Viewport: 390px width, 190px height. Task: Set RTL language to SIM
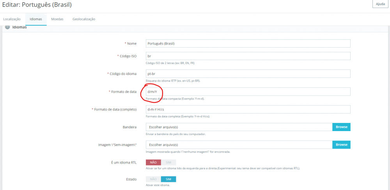pyautogui.click(x=168, y=162)
